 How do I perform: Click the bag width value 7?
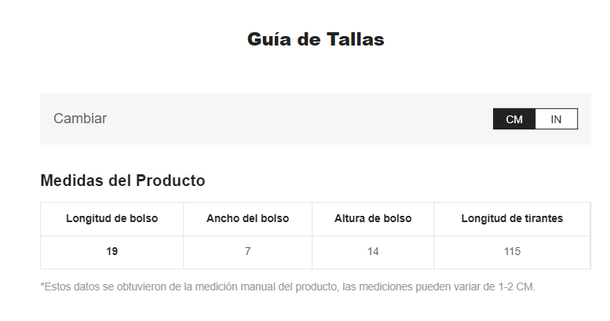248,251
